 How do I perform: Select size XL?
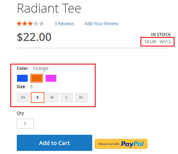pos(81,97)
